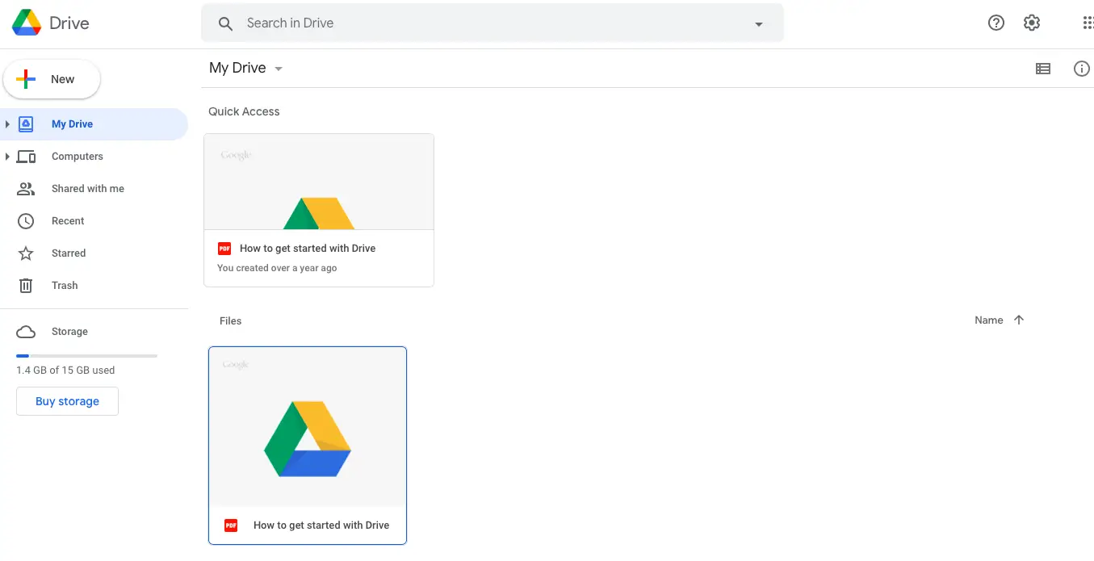Viewport: 1094px width, 561px height.
Task: Switch to list view layout
Action: tap(1043, 69)
